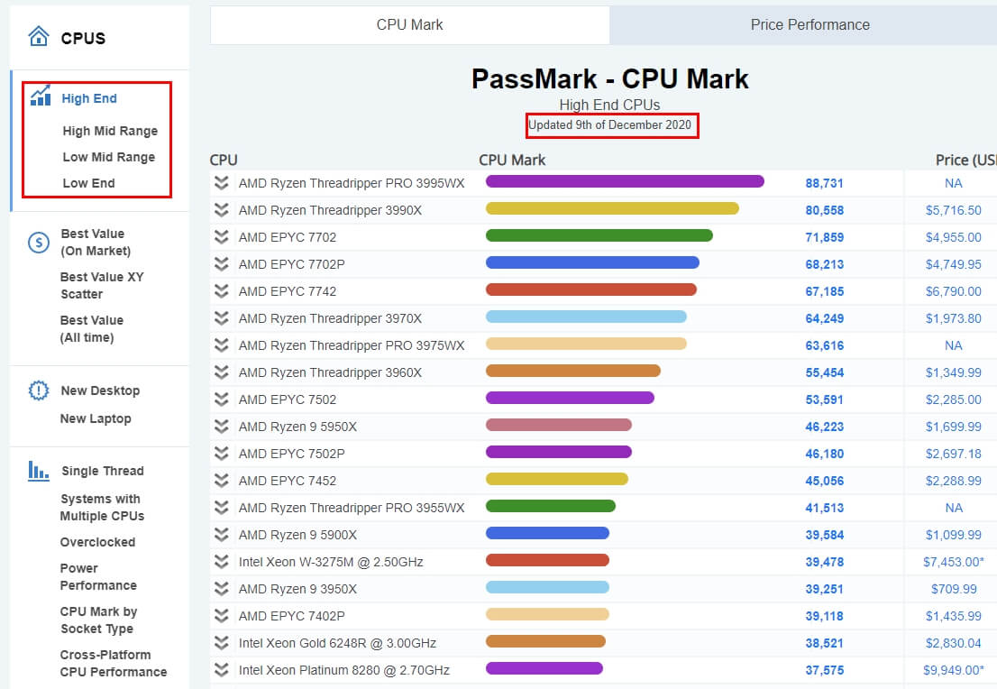Open the Overclocked CPUs page
Screen dimensions: 997x689
[x=97, y=542]
